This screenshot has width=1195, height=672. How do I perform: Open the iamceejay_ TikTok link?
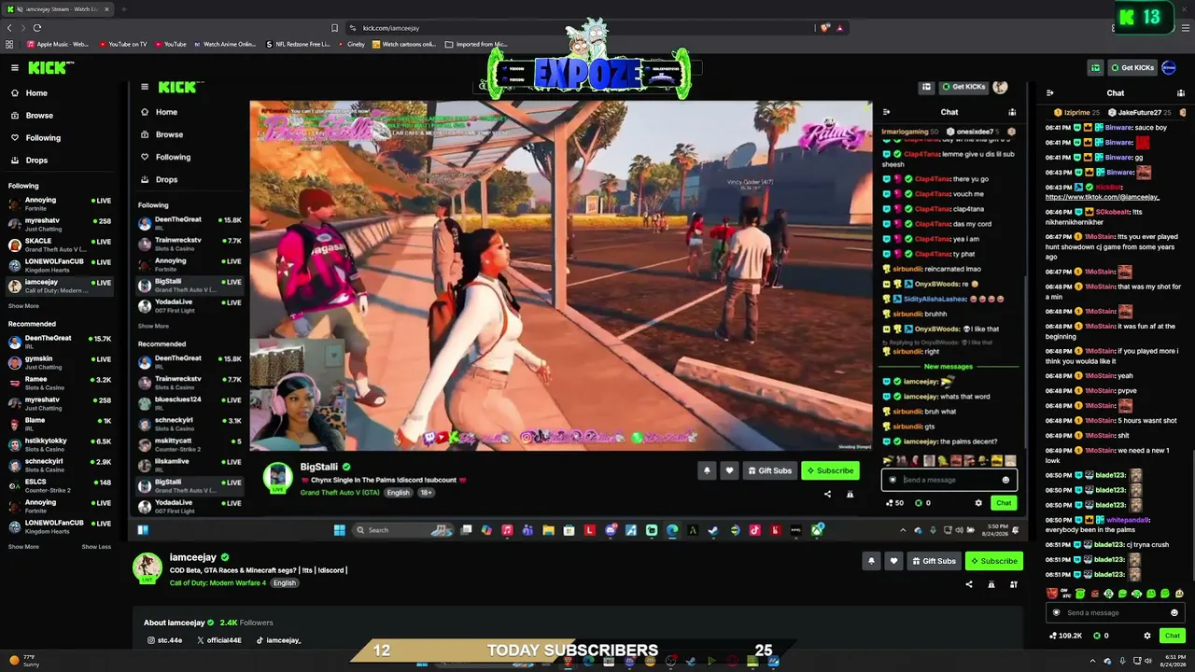[x=279, y=640]
